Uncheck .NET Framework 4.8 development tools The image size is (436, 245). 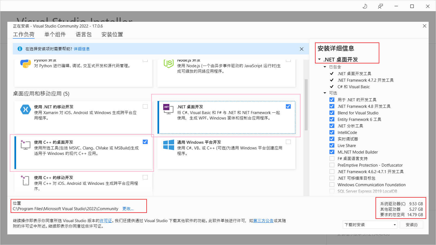332,106
